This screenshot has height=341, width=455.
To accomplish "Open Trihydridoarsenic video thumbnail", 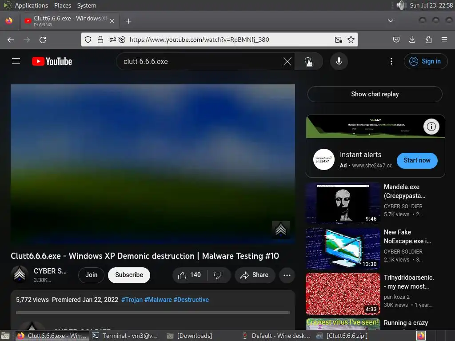I will click(343, 294).
